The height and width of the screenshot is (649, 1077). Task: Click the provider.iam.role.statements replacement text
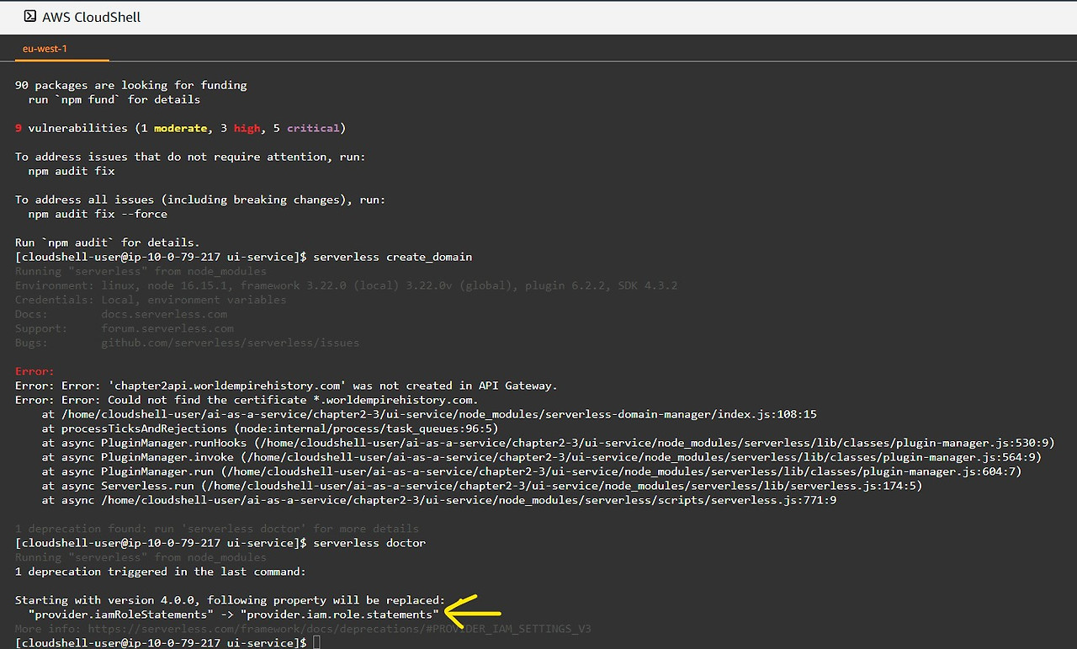(x=340, y=614)
